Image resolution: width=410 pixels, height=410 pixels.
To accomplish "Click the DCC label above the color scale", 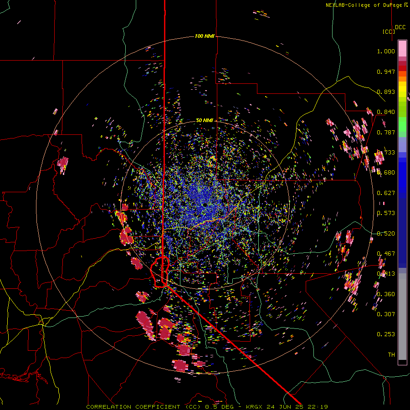I will pos(400,27).
